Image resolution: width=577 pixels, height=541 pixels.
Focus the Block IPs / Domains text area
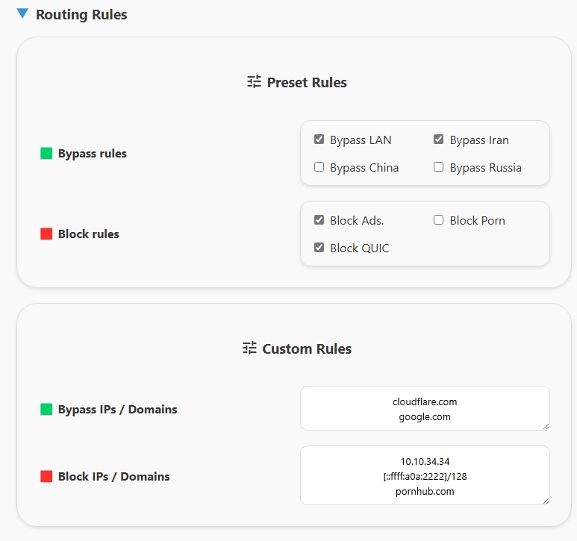click(425, 475)
